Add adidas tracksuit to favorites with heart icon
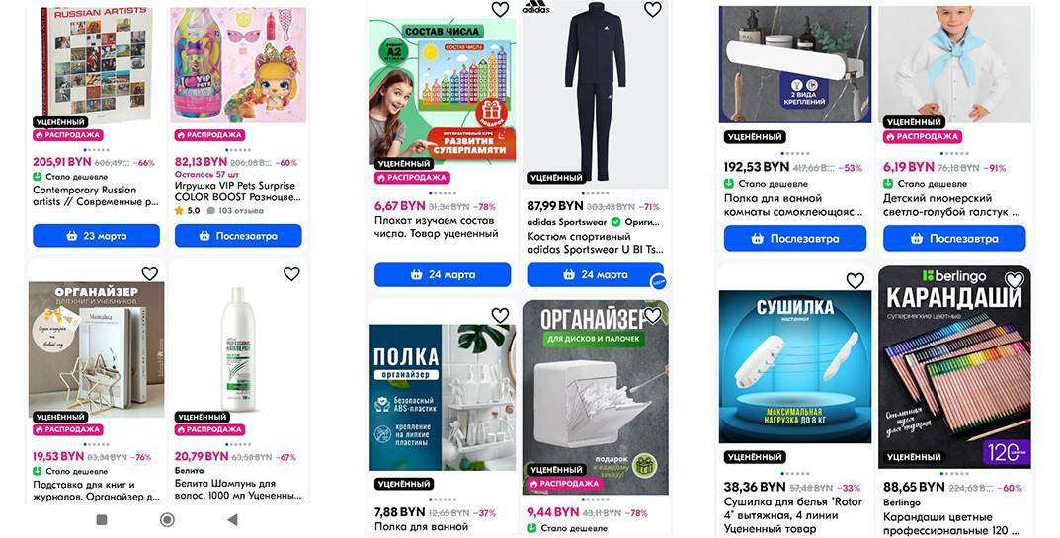Screen dimensions: 1060x538 click(652, 9)
